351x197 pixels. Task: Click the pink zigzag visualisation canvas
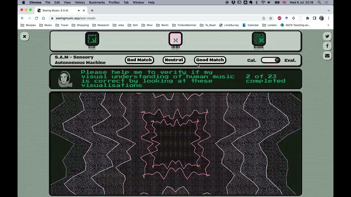click(175, 144)
